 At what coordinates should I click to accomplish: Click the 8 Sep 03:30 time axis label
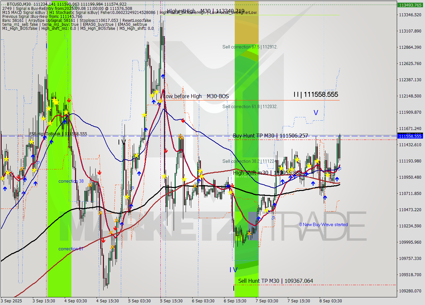[x=330, y=301]
